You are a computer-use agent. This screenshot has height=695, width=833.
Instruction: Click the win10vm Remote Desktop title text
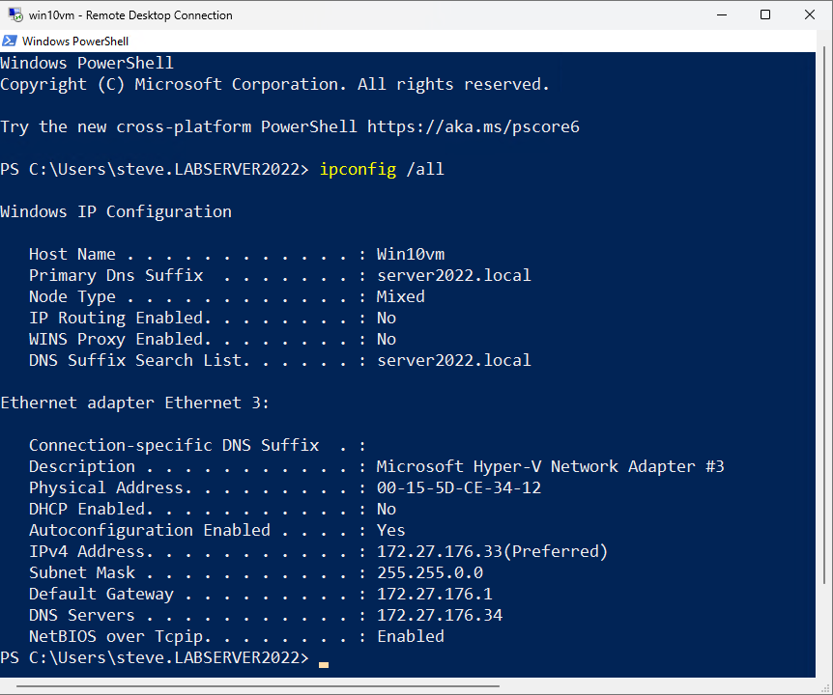(130, 15)
